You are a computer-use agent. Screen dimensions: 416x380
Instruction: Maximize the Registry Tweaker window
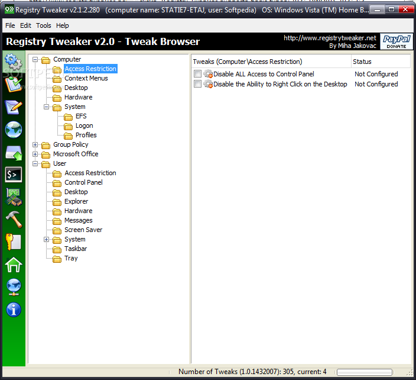point(391,9)
